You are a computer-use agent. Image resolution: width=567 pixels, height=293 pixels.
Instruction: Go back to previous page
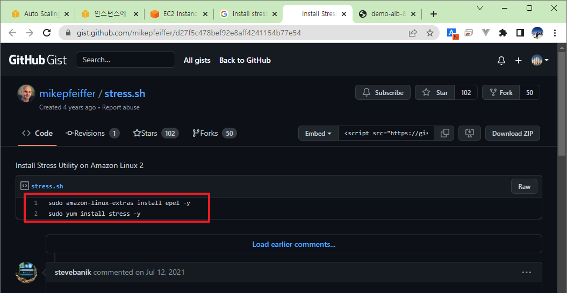pos(12,33)
